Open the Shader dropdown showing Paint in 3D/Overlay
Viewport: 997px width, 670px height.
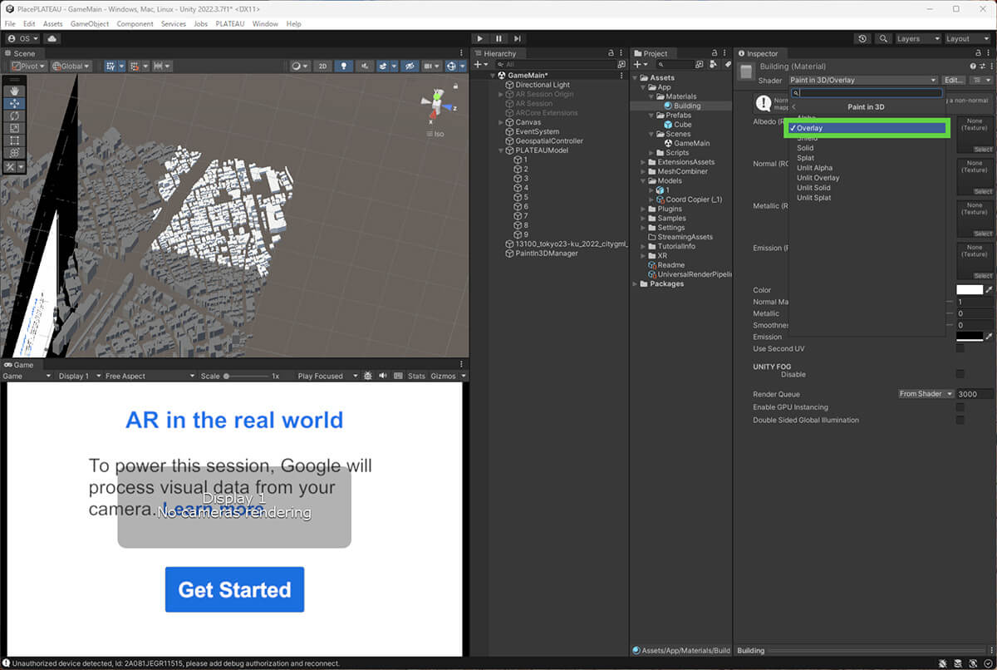862,80
